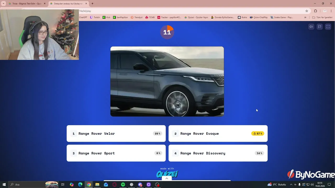Open Microsoft Edge from the taskbar
The width and height of the screenshot is (335, 188).
(x=80, y=185)
